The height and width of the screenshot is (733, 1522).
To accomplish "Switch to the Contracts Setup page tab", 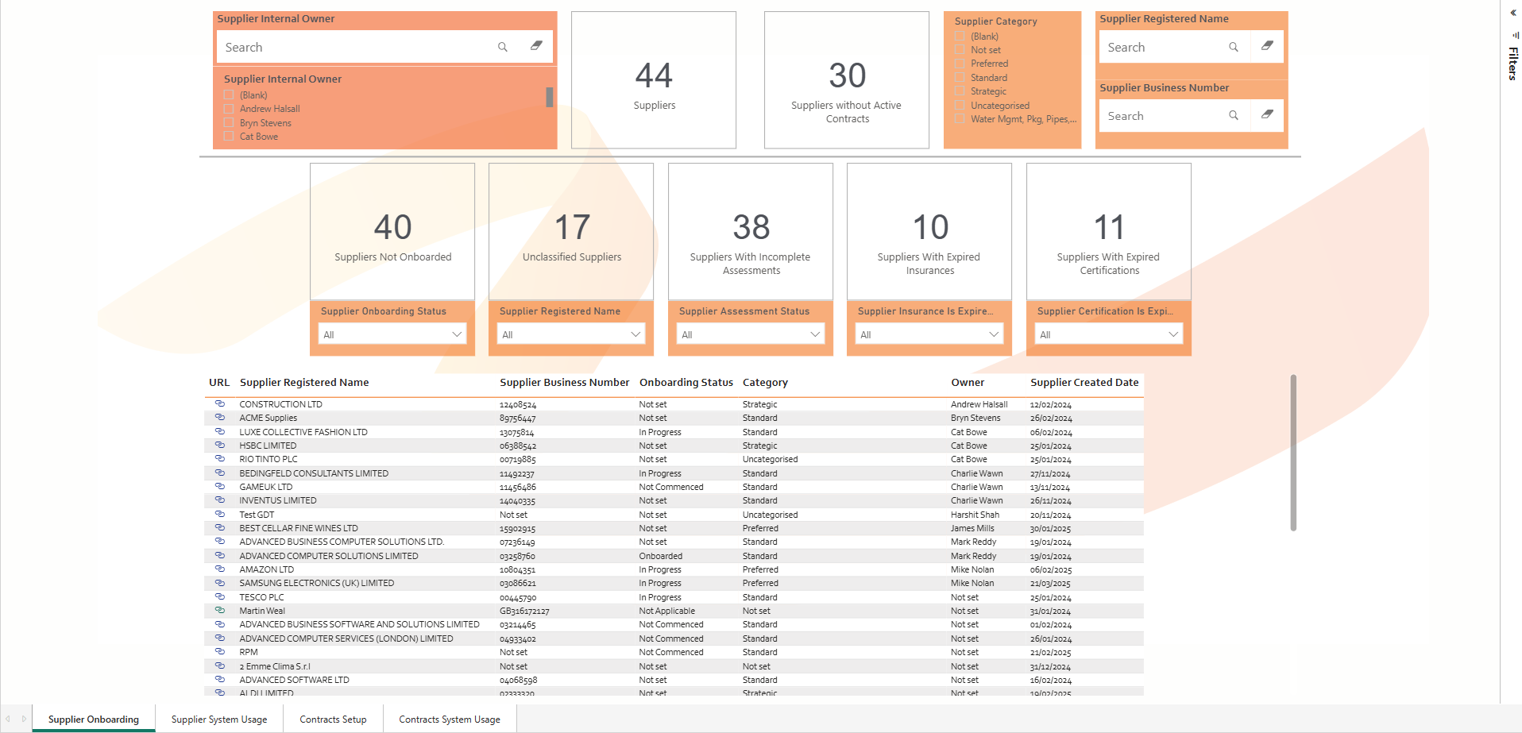I will pos(333,719).
